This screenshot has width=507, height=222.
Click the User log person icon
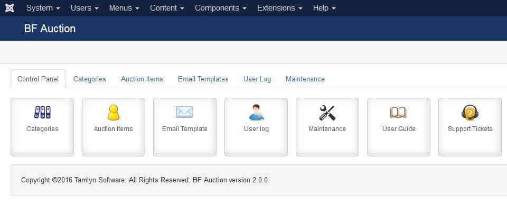(257, 112)
